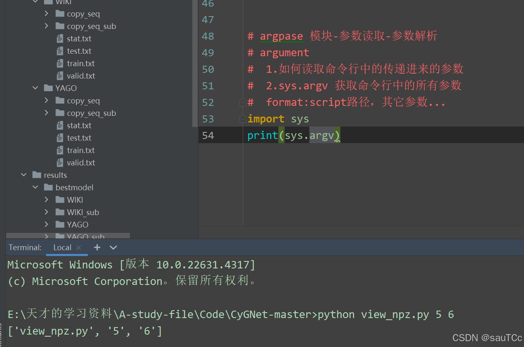
Task: Collapse the results folder
Action: 24,175
